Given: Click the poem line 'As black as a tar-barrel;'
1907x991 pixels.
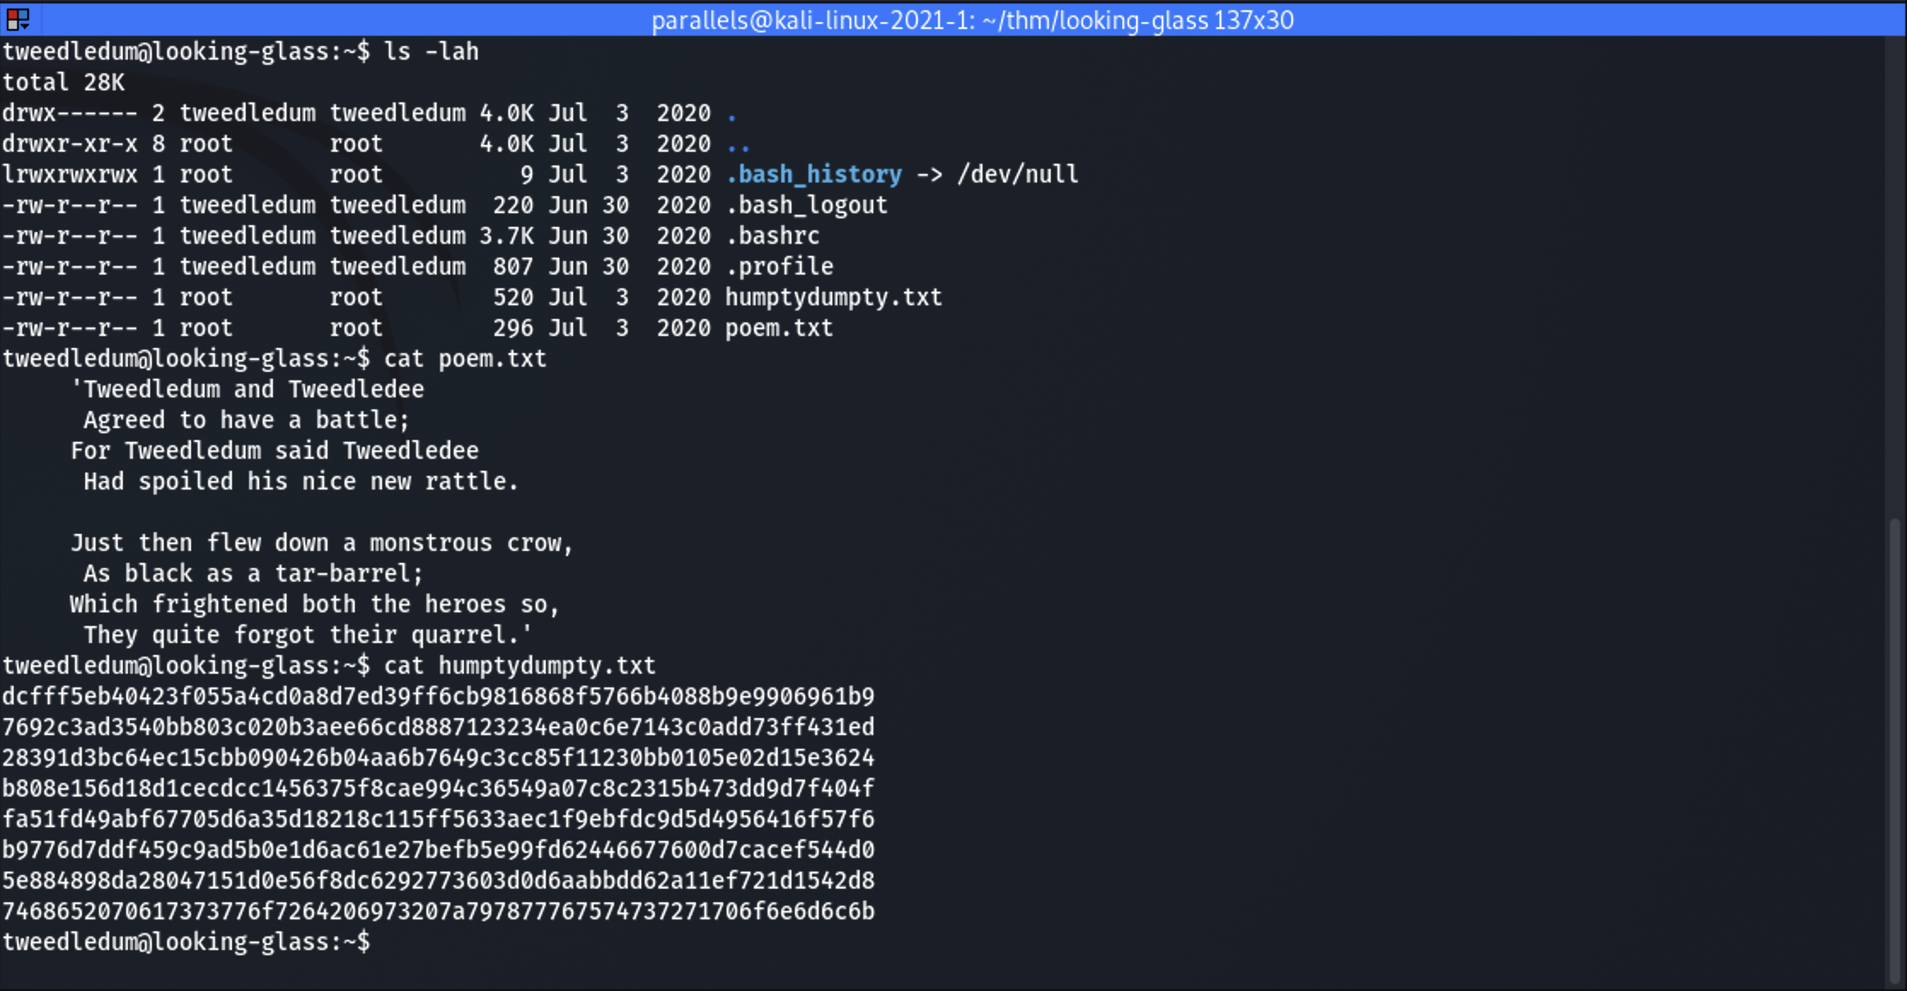Looking at the screenshot, I should pyautogui.click(x=252, y=574).
